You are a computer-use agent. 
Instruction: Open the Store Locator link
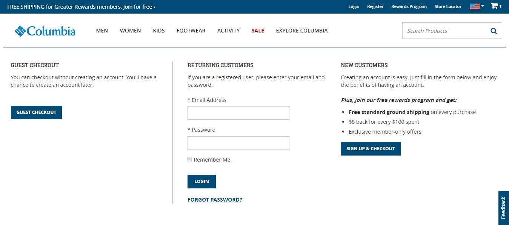pos(448,6)
